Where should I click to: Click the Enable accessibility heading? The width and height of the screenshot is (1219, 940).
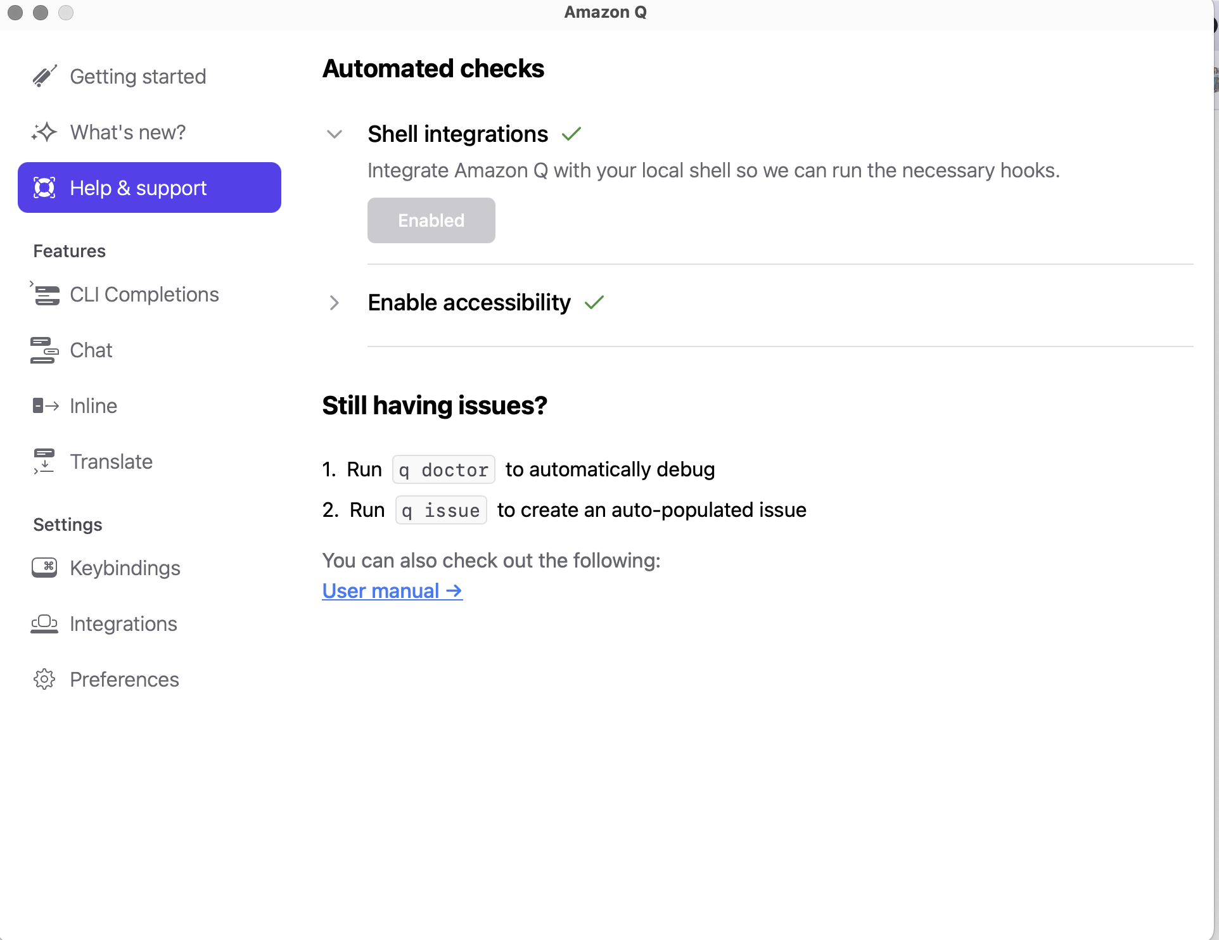click(469, 303)
